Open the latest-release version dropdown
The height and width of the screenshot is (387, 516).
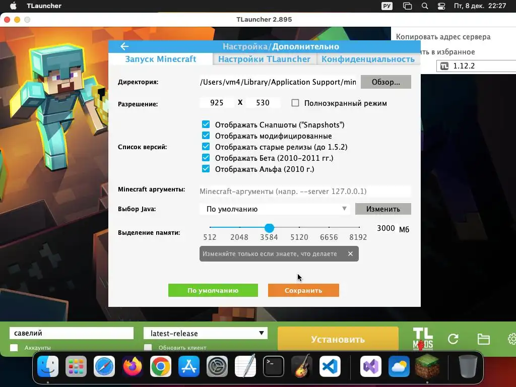(x=206, y=334)
